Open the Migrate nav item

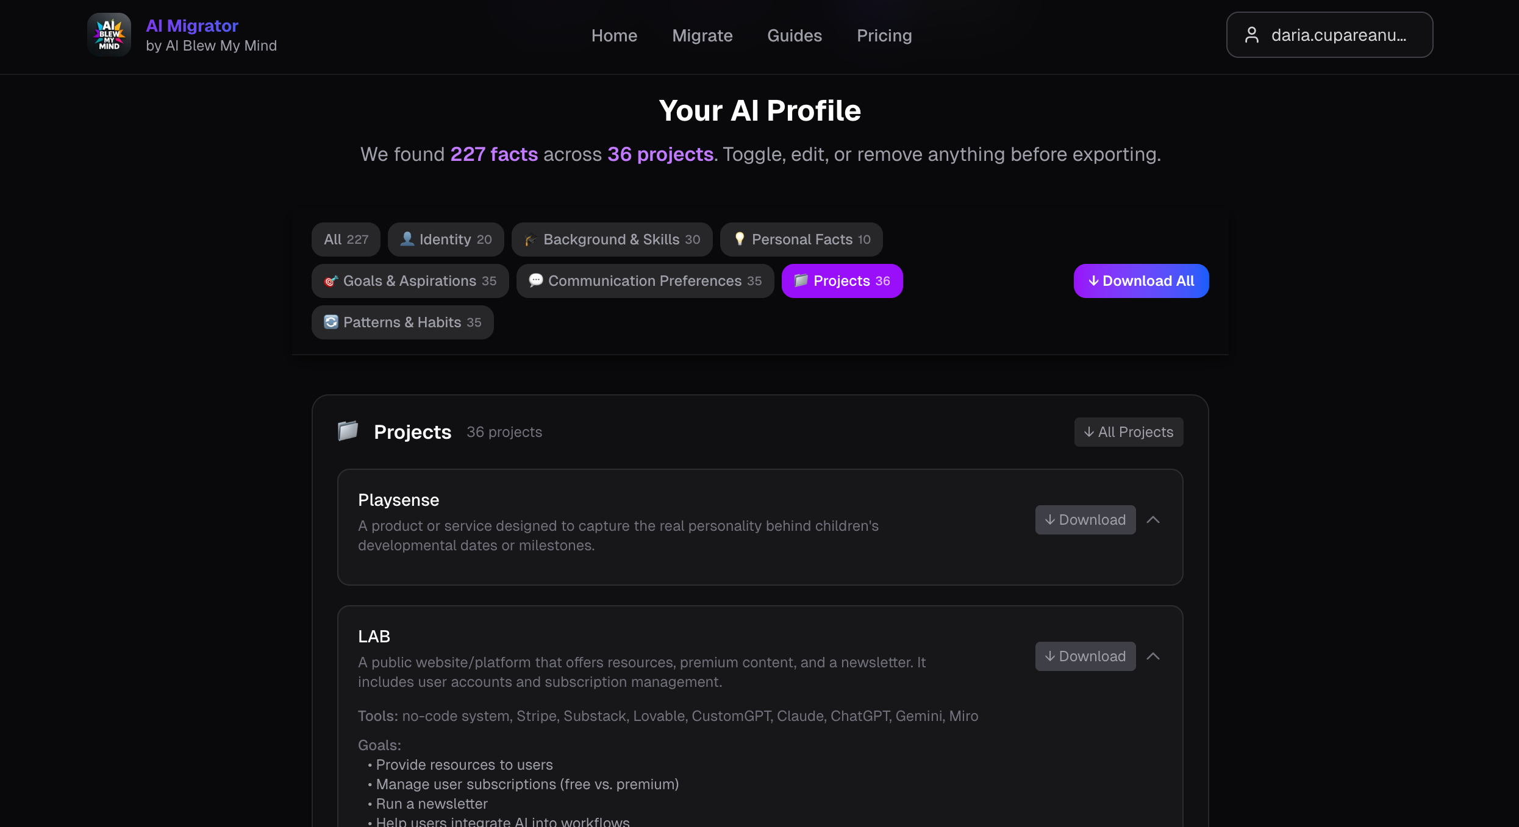pos(702,36)
